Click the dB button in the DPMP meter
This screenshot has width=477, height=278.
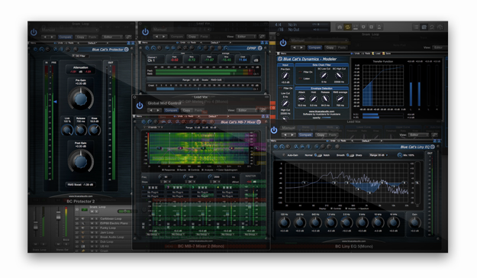coord(256,60)
